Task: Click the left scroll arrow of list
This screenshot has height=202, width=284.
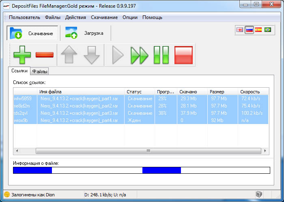Action: coord(17,151)
